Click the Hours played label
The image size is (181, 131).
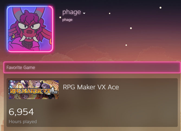(x=23, y=122)
